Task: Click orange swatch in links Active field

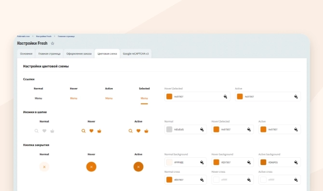Action: click(x=240, y=96)
